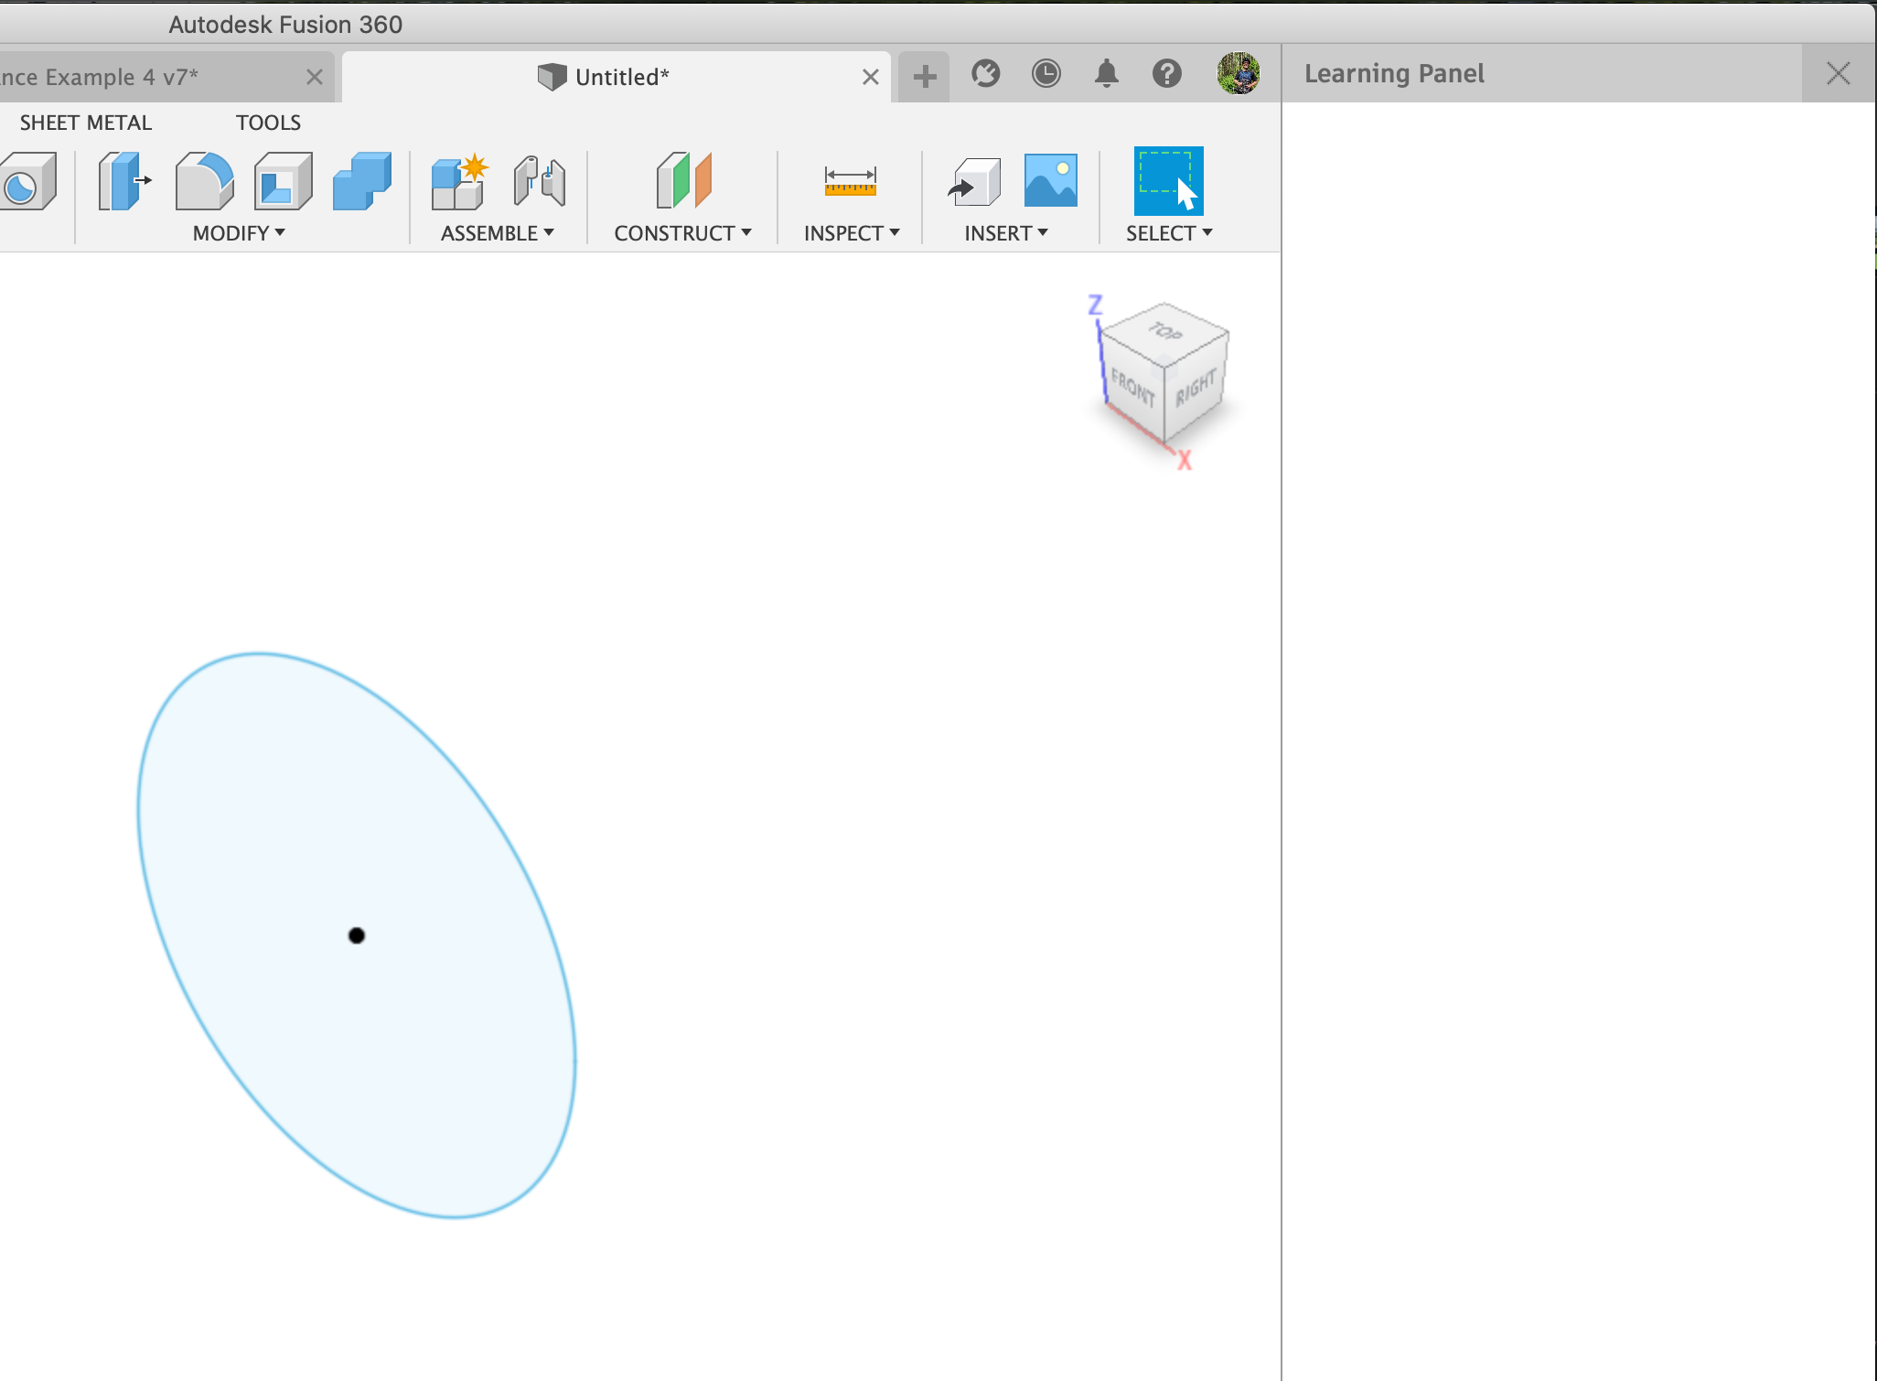Select the SHEET METAL tab

[x=84, y=122]
